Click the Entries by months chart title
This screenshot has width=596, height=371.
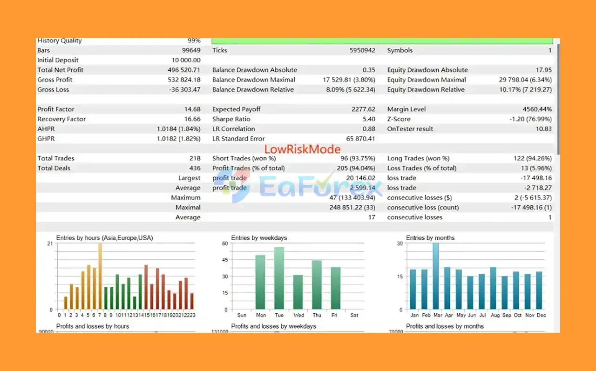point(430,238)
